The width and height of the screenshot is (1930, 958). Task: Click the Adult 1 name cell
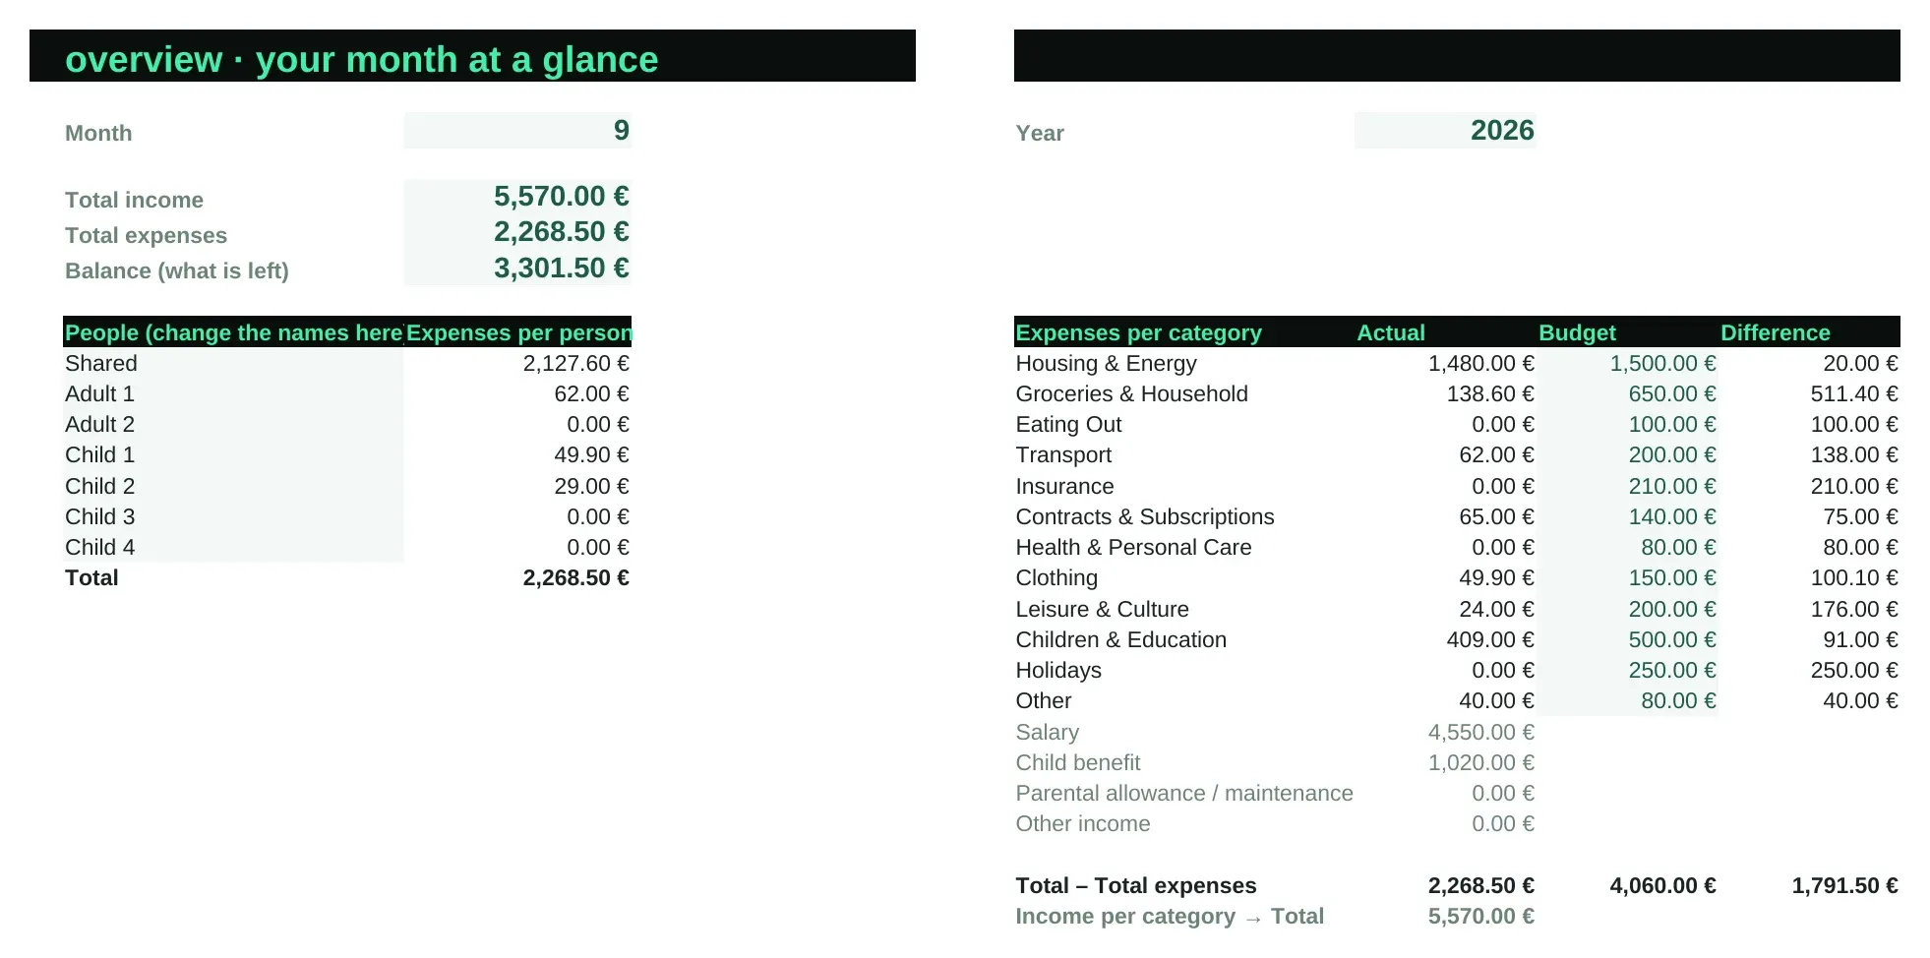tap(233, 393)
